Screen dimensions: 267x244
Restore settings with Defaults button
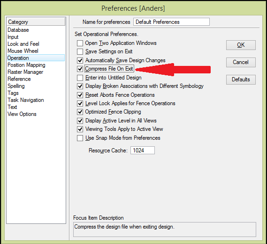tap(241, 79)
